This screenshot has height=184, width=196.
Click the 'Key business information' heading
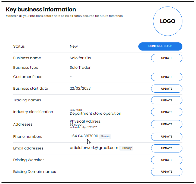coord(41,10)
